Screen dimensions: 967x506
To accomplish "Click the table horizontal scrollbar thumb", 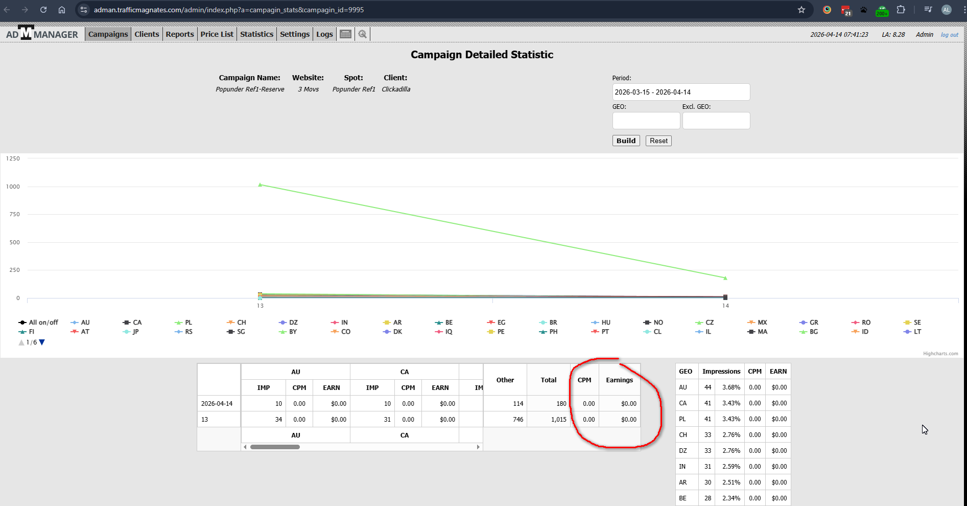I will point(275,447).
